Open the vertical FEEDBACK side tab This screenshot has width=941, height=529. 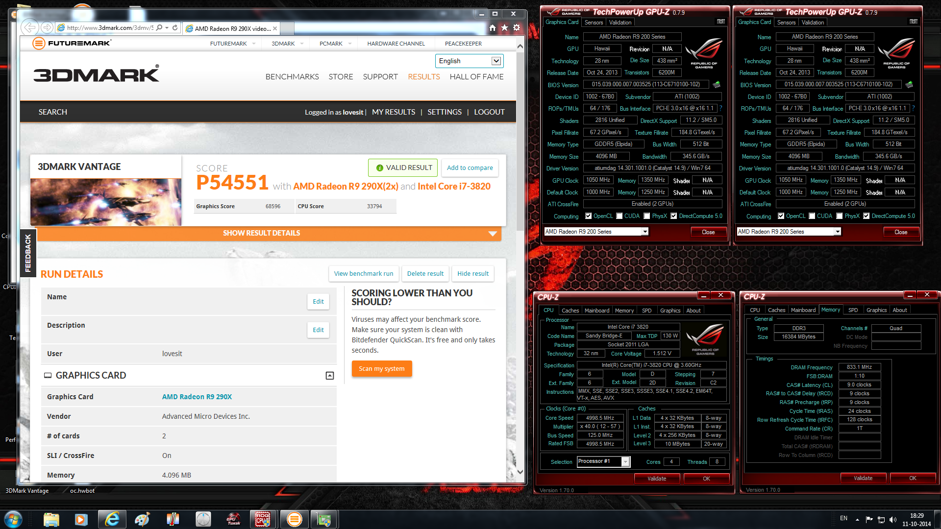[28, 253]
